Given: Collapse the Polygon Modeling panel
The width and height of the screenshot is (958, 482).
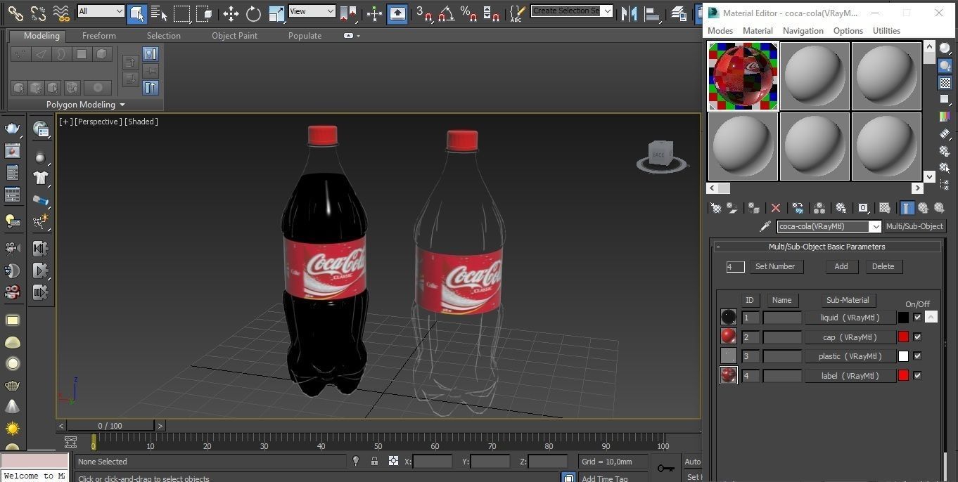Looking at the screenshot, I should coord(121,104).
